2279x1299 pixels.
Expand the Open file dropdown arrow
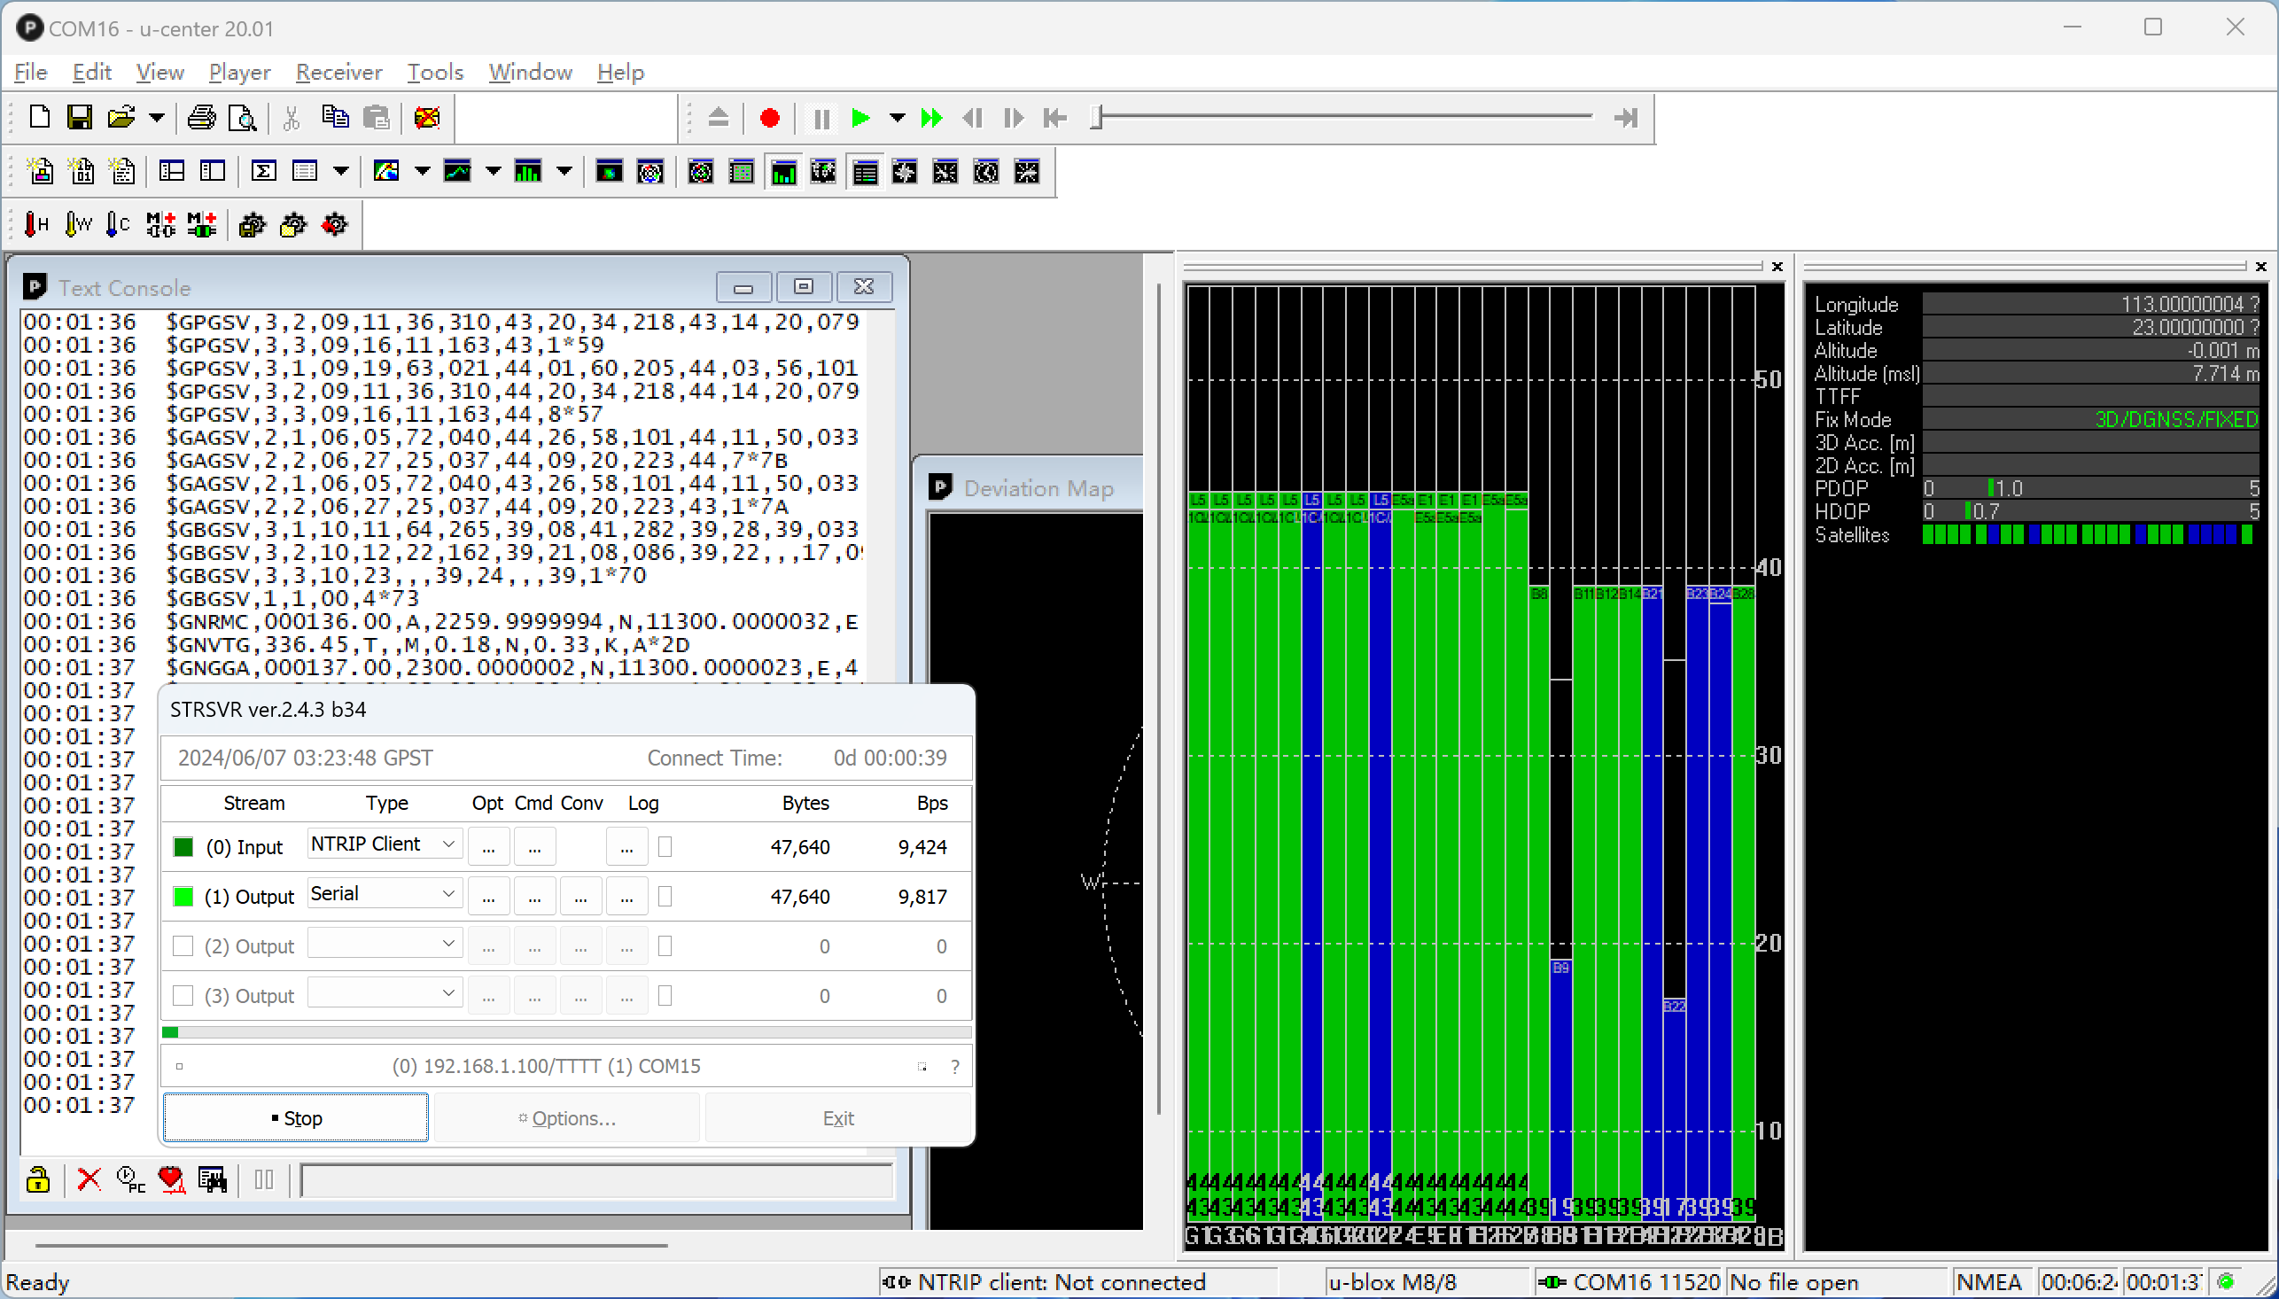[x=157, y=118]
